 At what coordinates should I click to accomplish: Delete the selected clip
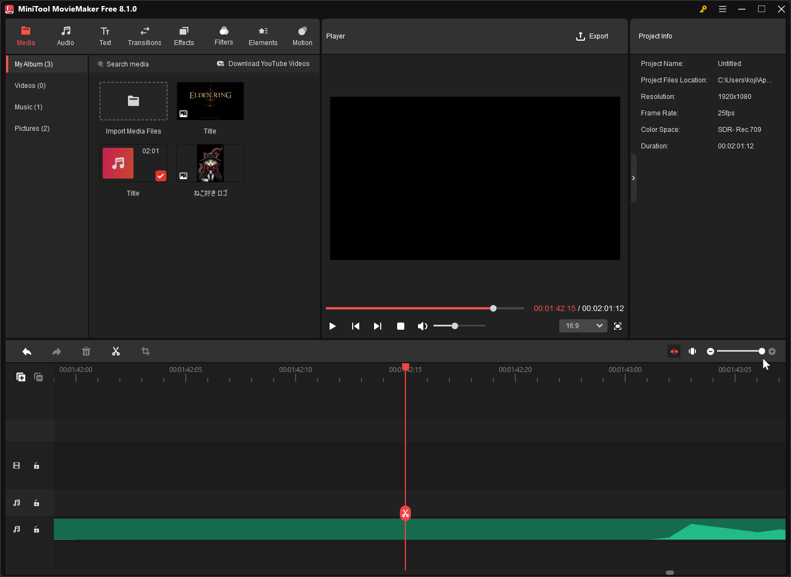[86, 352]
